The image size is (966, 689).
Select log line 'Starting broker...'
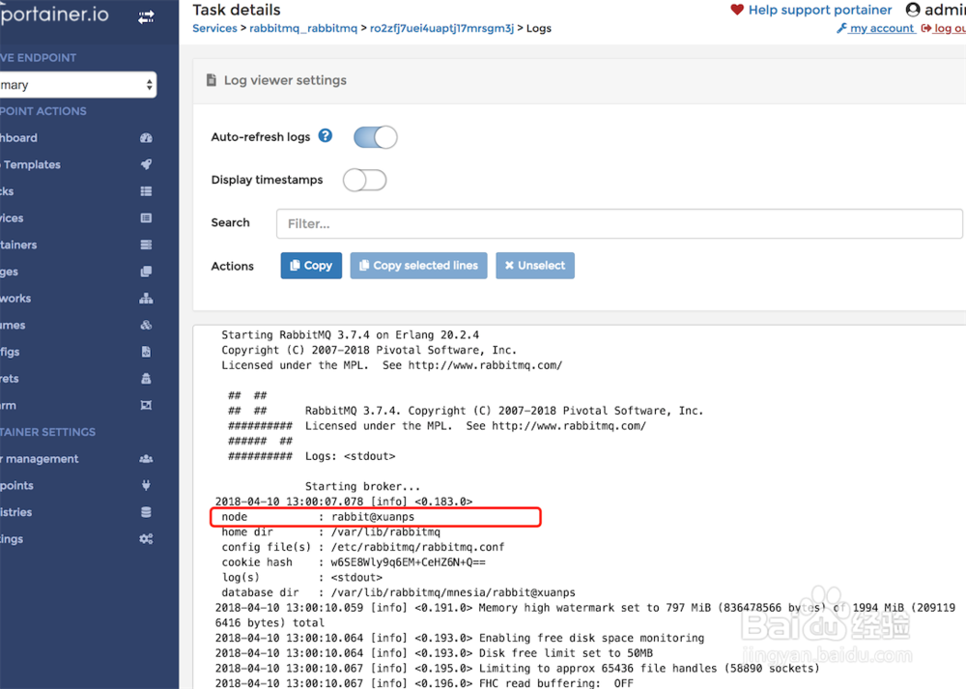362,486
